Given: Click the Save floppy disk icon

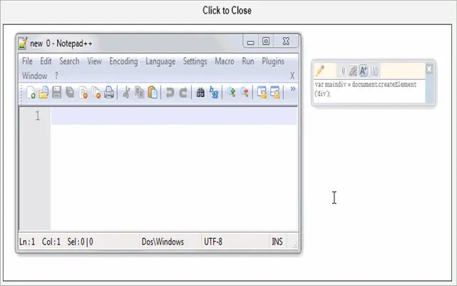Looking at the screenshot, I should pos(56,93).
